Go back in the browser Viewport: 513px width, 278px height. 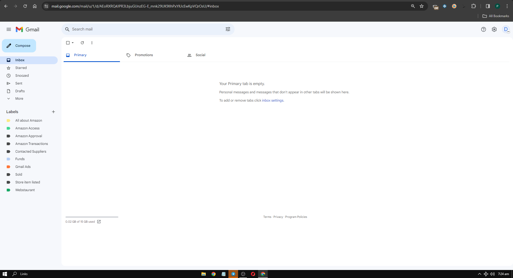(x=6, y=6)
